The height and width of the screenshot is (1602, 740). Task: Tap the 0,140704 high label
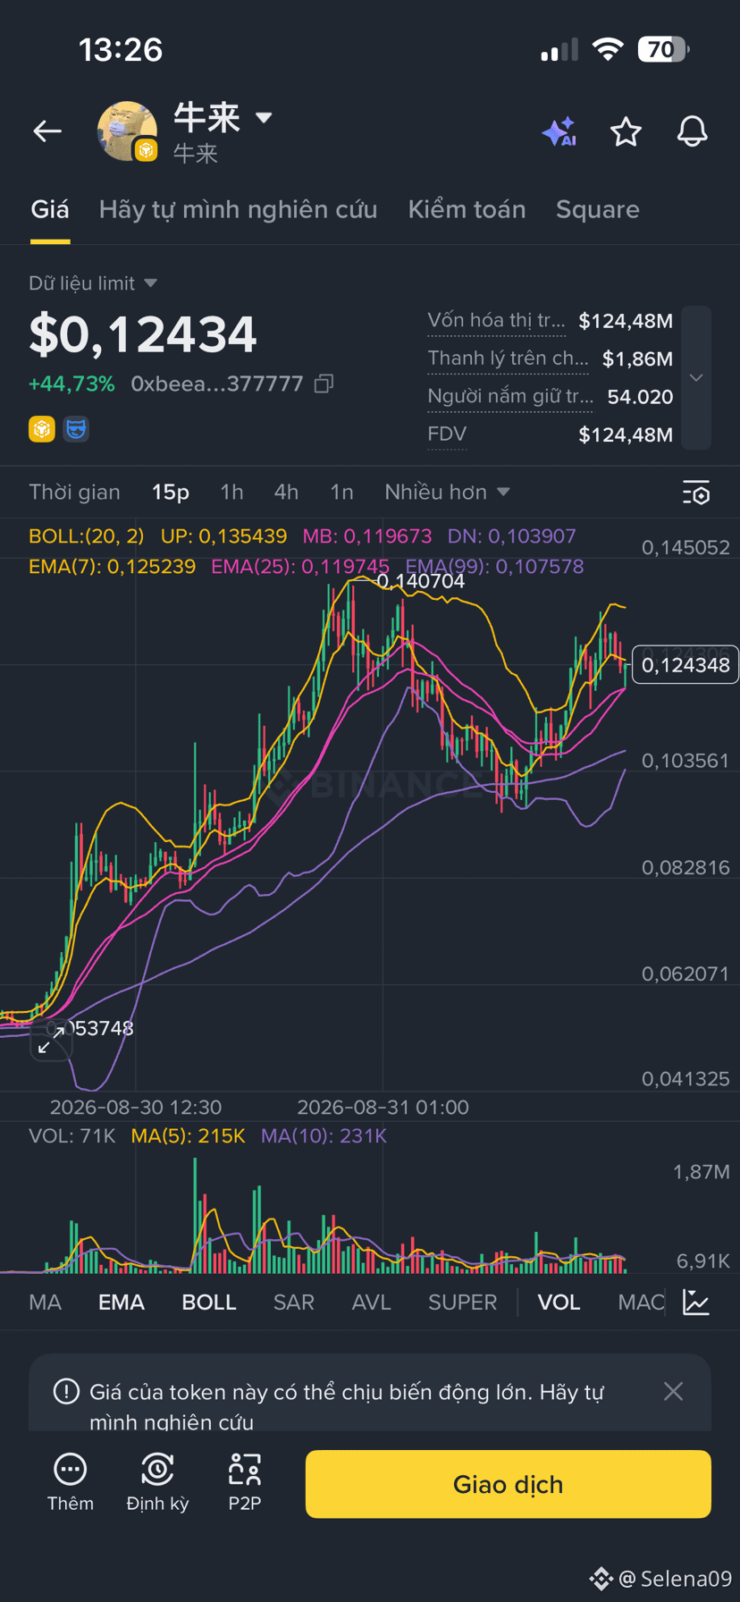[420, 581]
